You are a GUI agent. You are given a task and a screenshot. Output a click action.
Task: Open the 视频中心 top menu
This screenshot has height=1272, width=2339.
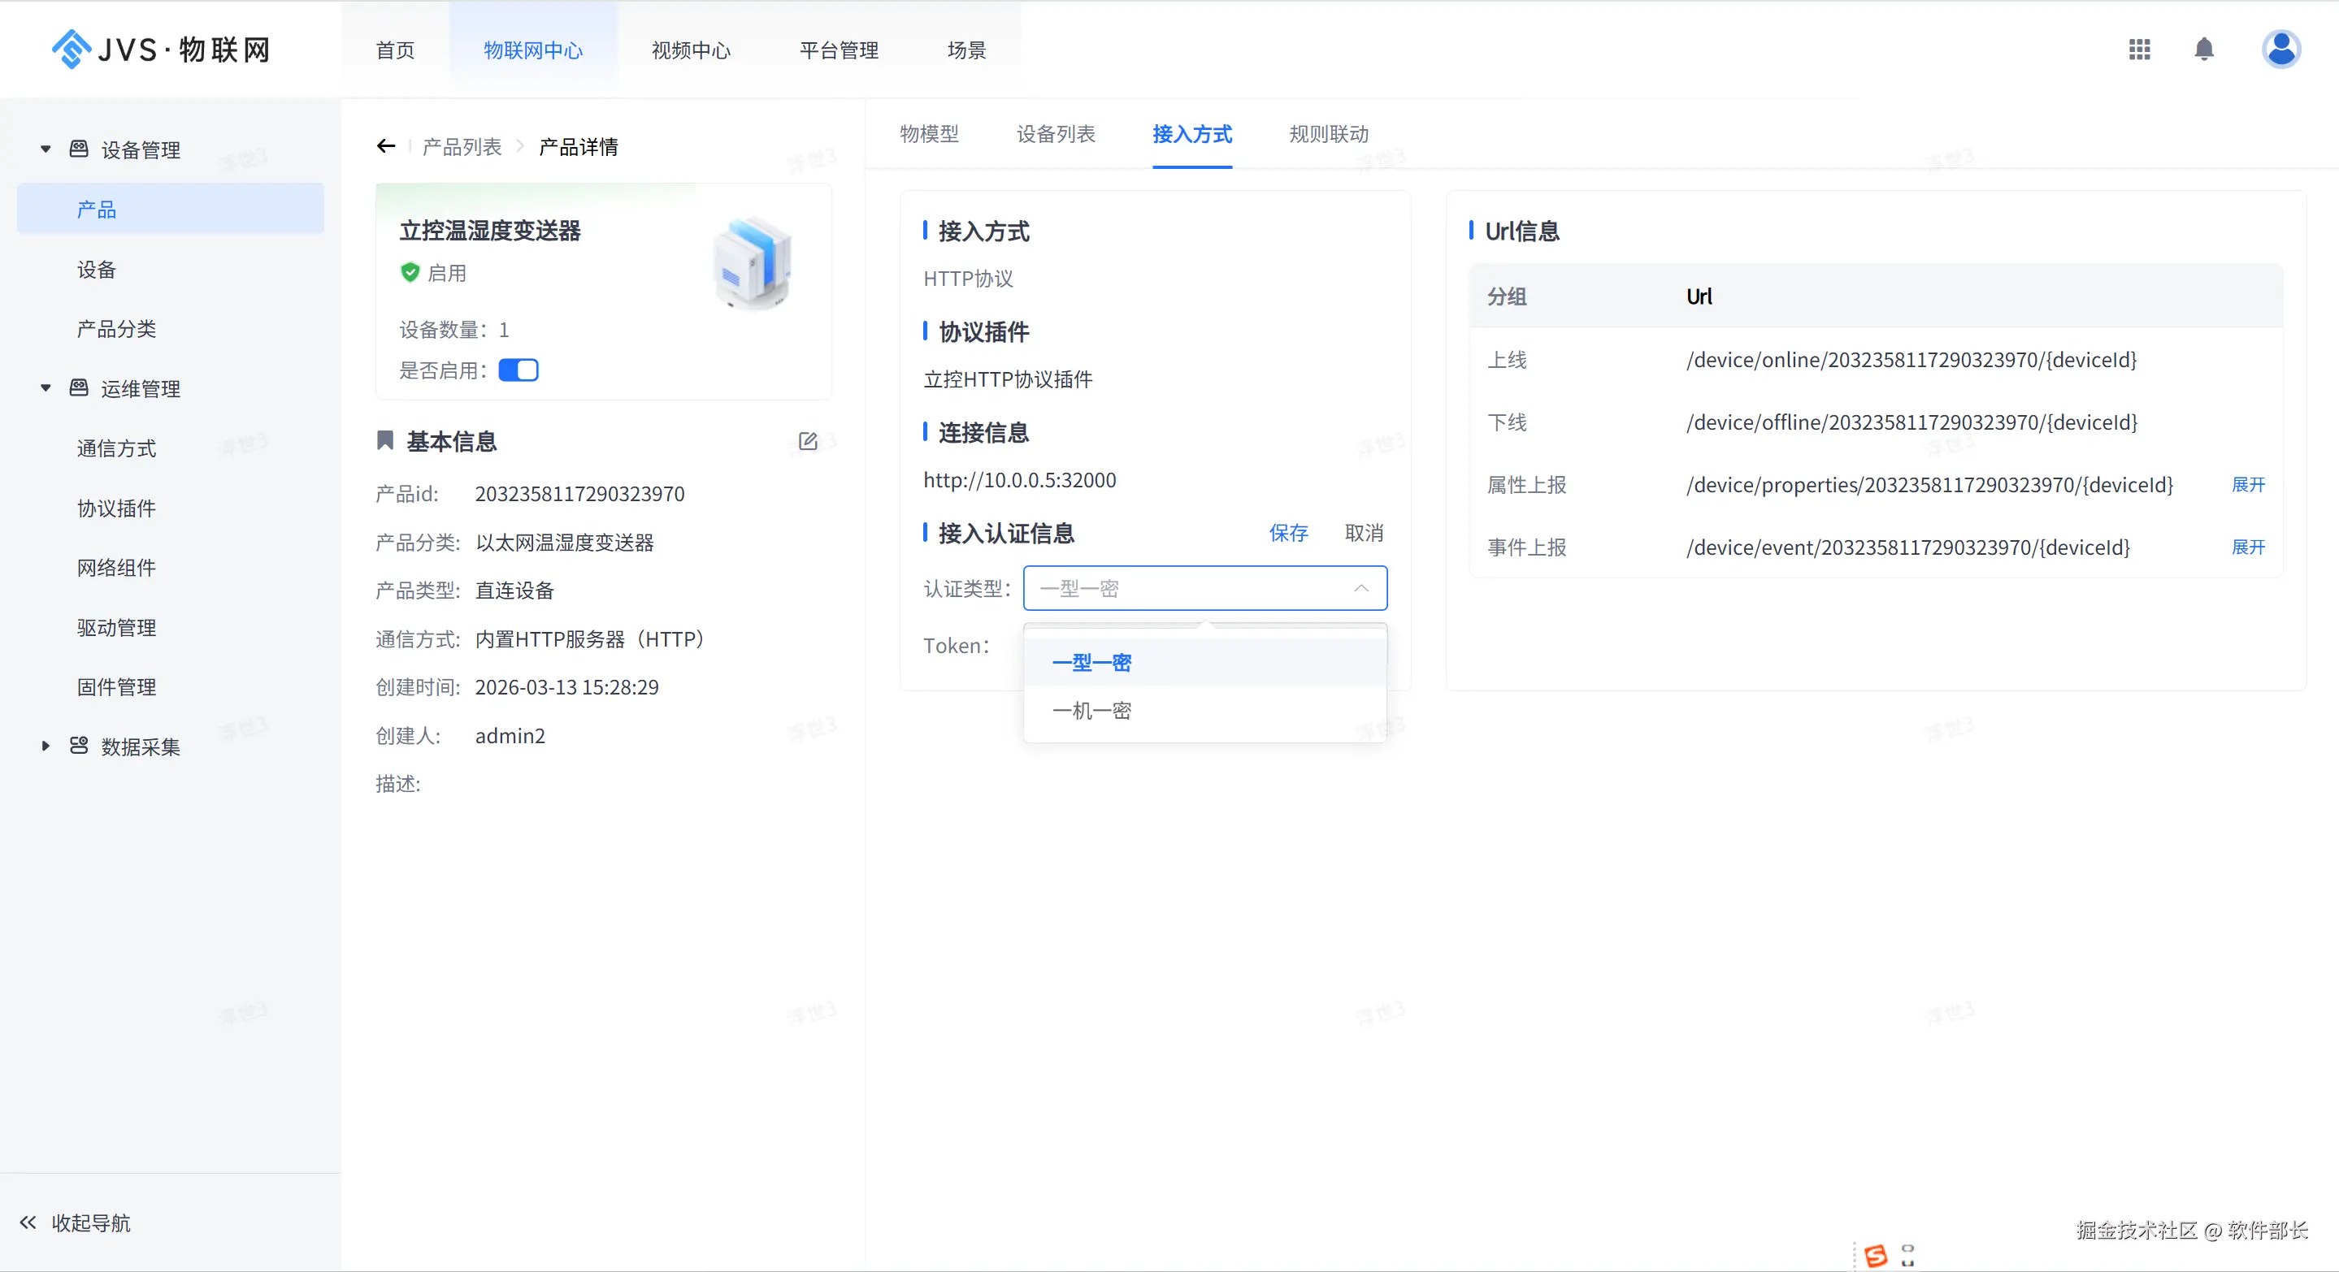(690, 50)
